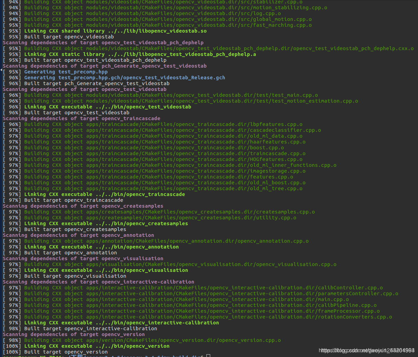This screenshot has width=418, height=357.
Task: Click the opencv_version.cpp.o build line
Action: (142, 340)
